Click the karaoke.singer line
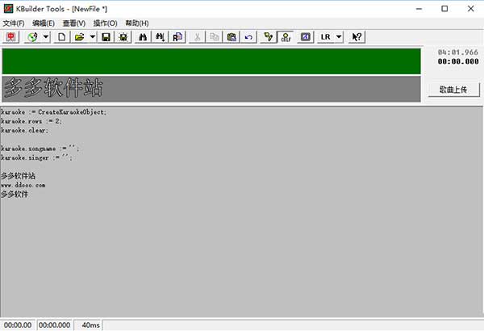 pyautogui.click(x=36, y=158)
